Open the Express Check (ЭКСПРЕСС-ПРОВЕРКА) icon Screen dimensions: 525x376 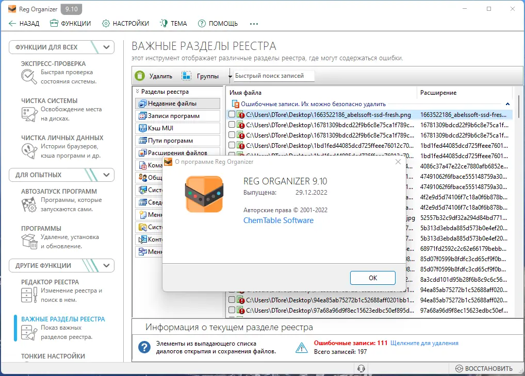[x=29, y=77]
